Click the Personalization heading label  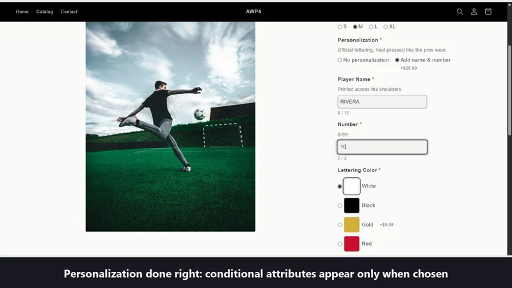(x=360, y=40)
